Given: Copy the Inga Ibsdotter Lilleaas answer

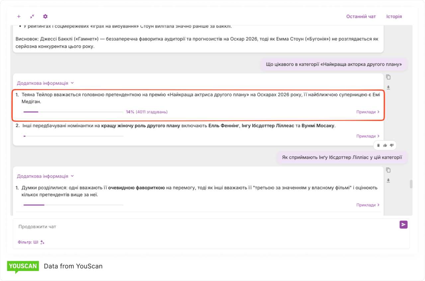Looking at the screenshot, I should (x=388, y=170).
